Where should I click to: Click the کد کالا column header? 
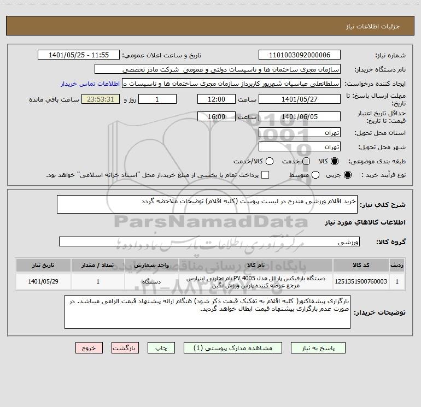[361, 265]
